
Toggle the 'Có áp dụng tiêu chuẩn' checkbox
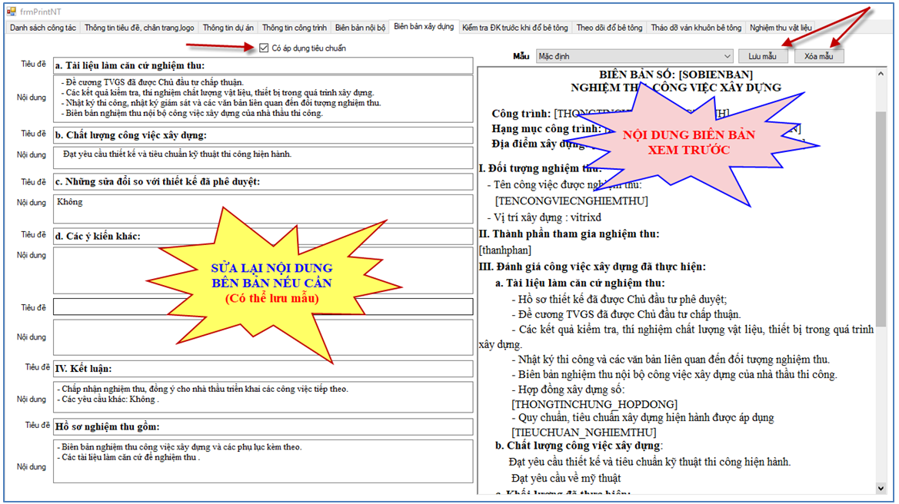click(x=265, y=48)
